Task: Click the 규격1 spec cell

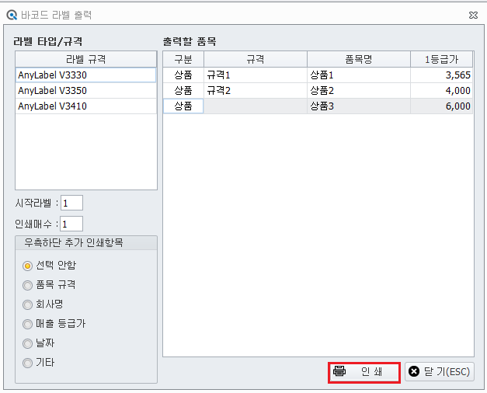Action: click(256, 75)
